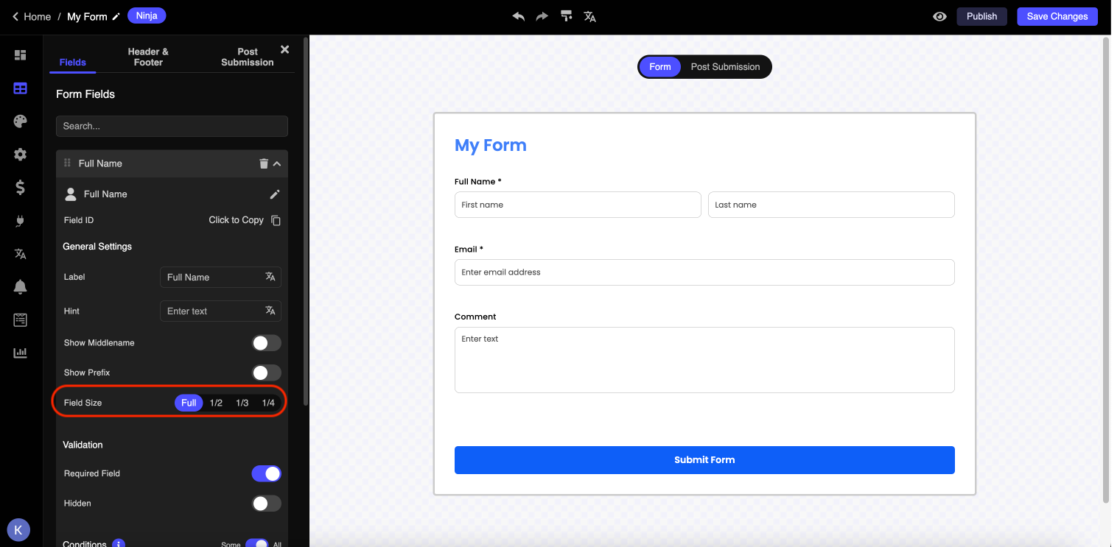Select Full field size
This screenshot has height=547, width=1120.
pos(189,403)
